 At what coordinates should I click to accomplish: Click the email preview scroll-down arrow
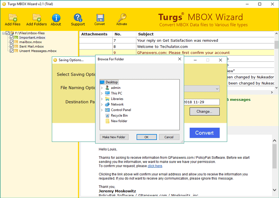point(274,190)
